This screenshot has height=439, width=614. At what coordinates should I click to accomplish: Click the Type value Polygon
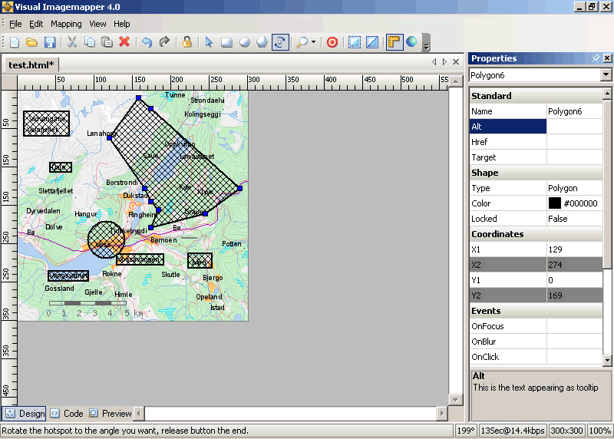pyautogui.click(x=574, y=188)
